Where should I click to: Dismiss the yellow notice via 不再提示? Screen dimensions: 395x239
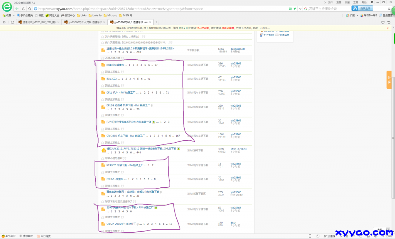pos(265,28)
